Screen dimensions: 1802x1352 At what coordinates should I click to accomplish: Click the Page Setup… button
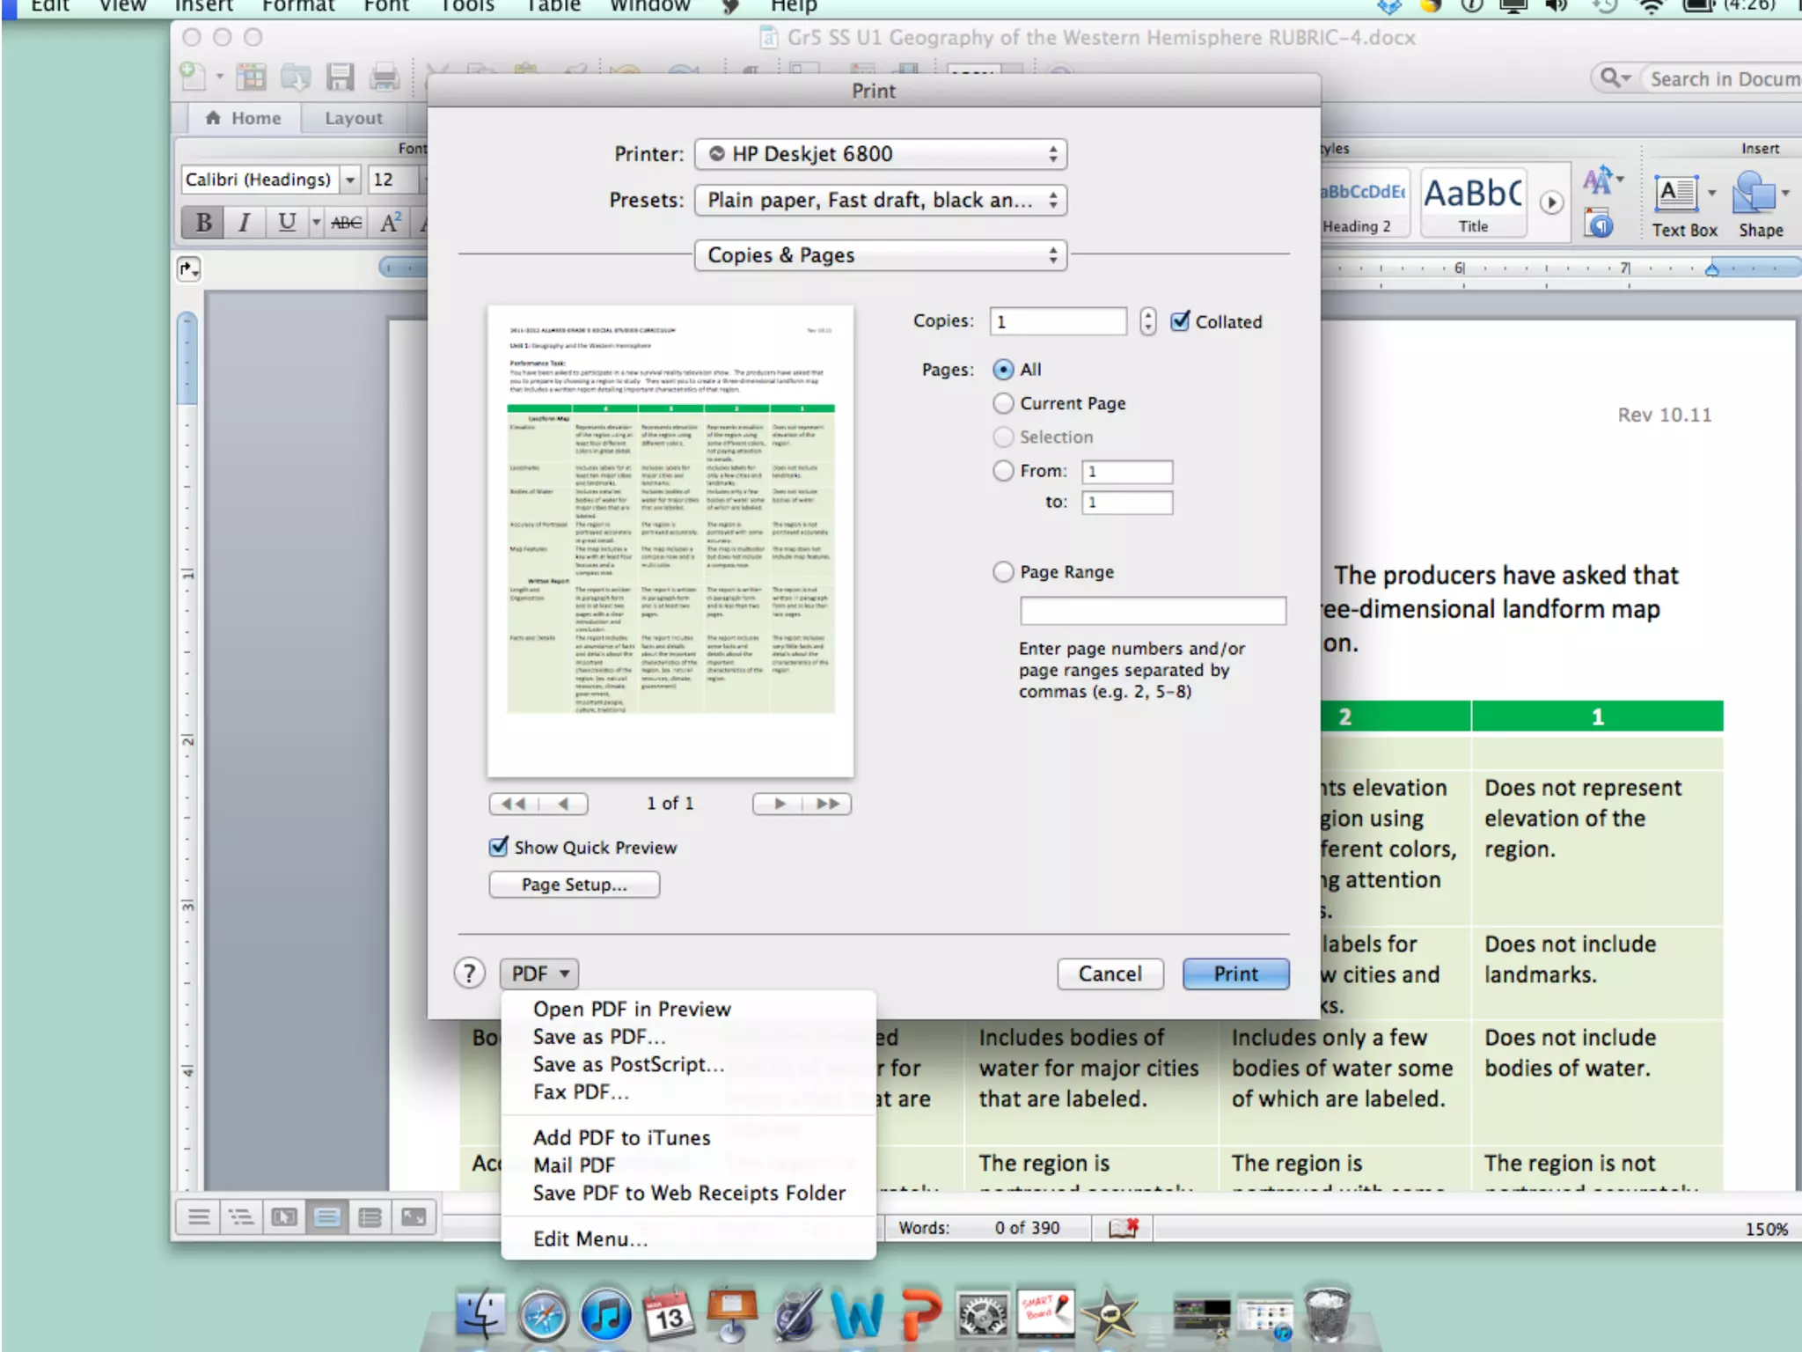574,885
